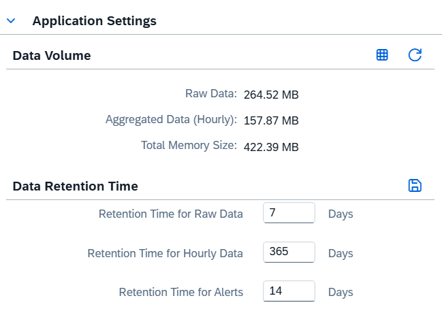
Task: Save the Data Retention Time settings
Action: (415, 186)
